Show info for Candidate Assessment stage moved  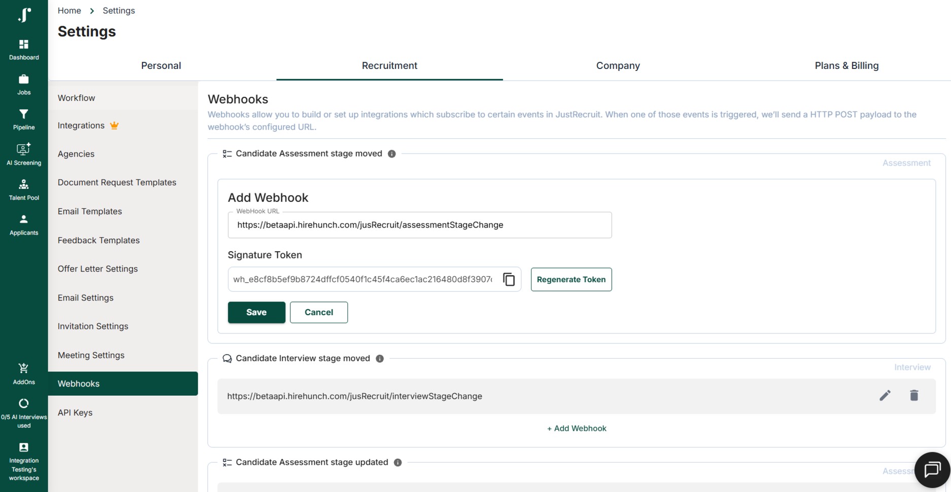[x=392, y=154]
